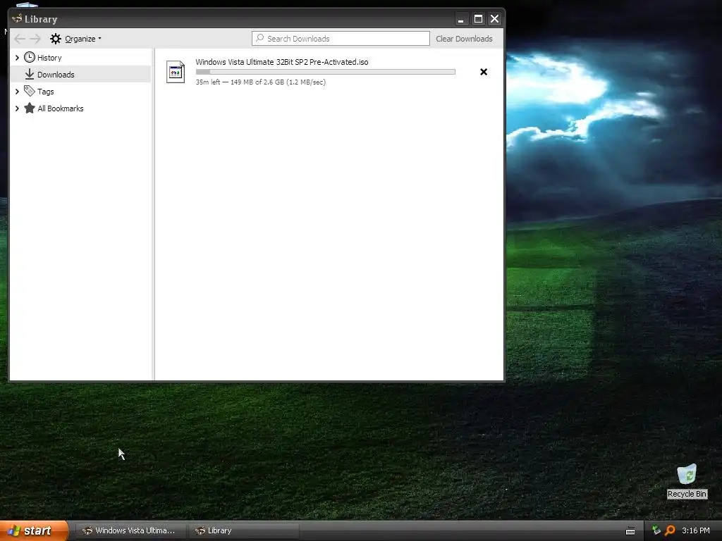Click the clock icon beside History
Viewport: 722px width, 541px height.
(30, 57)
